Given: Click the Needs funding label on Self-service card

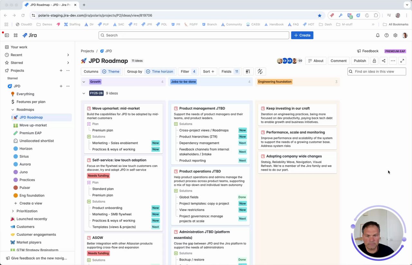Looking at the screenshot, I should 98,176.
